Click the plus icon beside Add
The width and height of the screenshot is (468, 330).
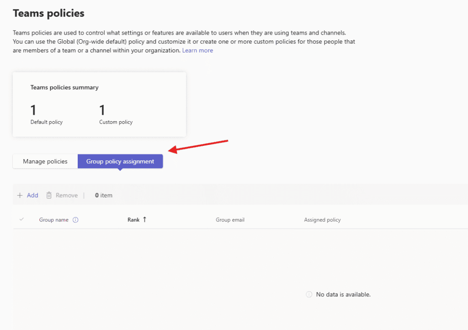[x=20, y=195]
